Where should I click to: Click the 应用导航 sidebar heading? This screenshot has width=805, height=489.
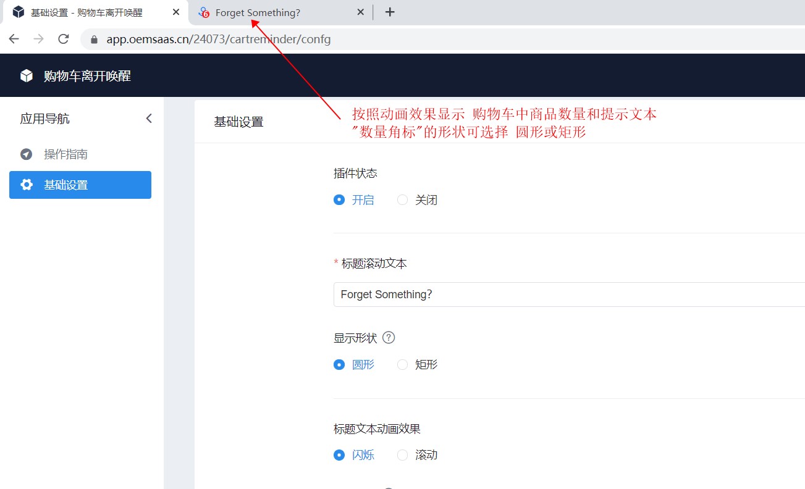point(45,119)
